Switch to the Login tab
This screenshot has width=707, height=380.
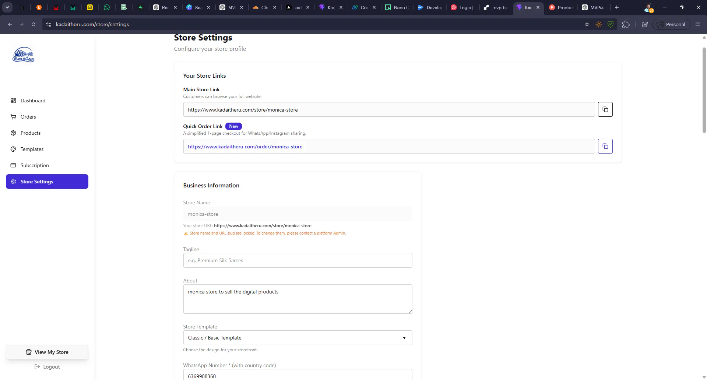463,7
